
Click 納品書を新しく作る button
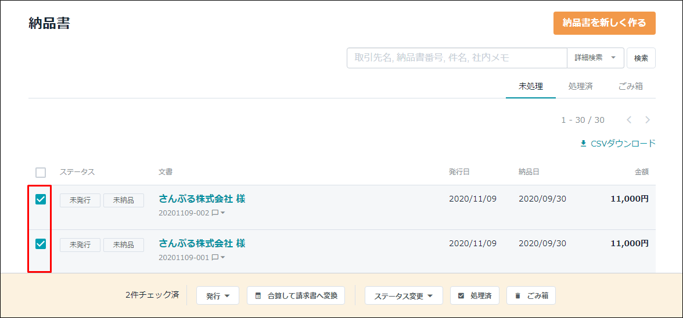[x=604, y=23]
